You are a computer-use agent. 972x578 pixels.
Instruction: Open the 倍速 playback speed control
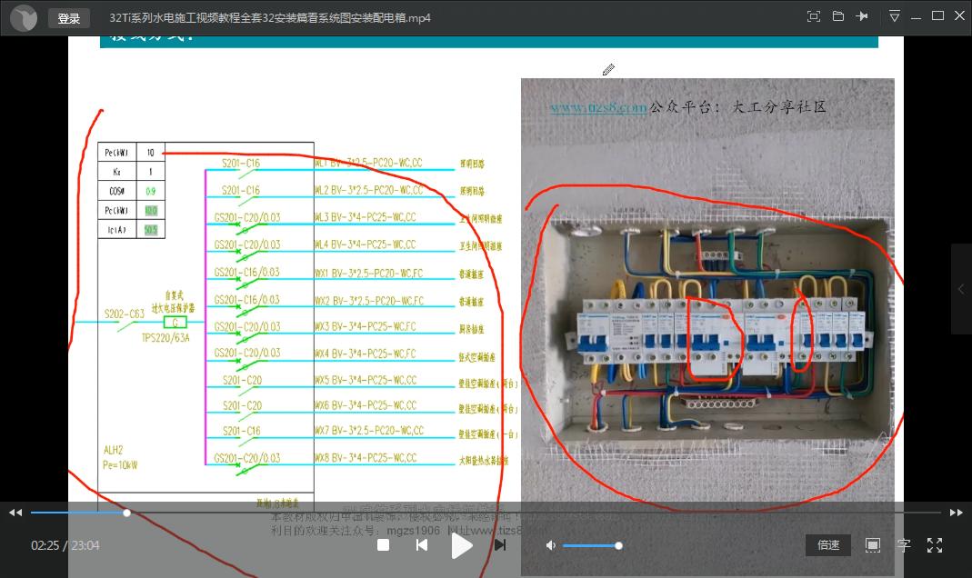point(827,545)
